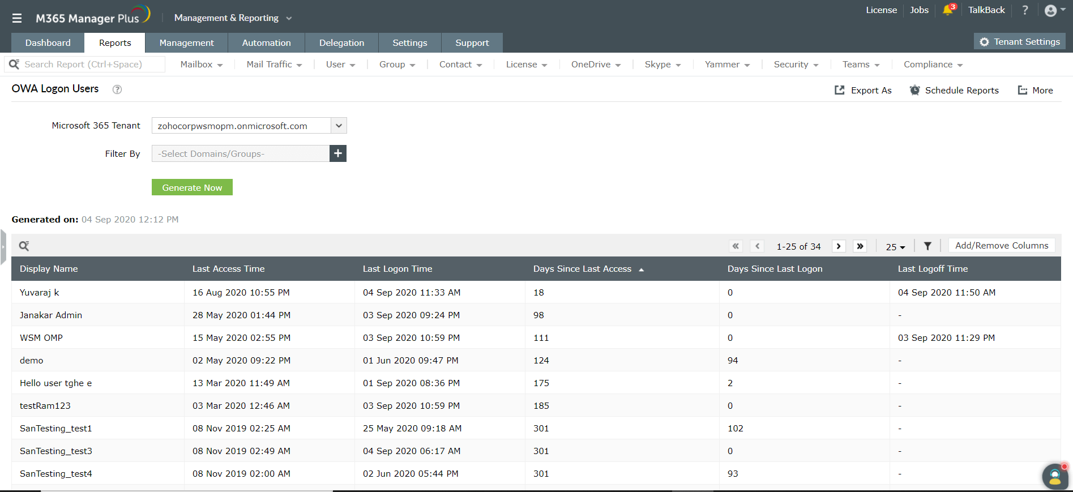1073x492 pixels.
Task: Select the WSM OMP row name
Action: point(41,338)
